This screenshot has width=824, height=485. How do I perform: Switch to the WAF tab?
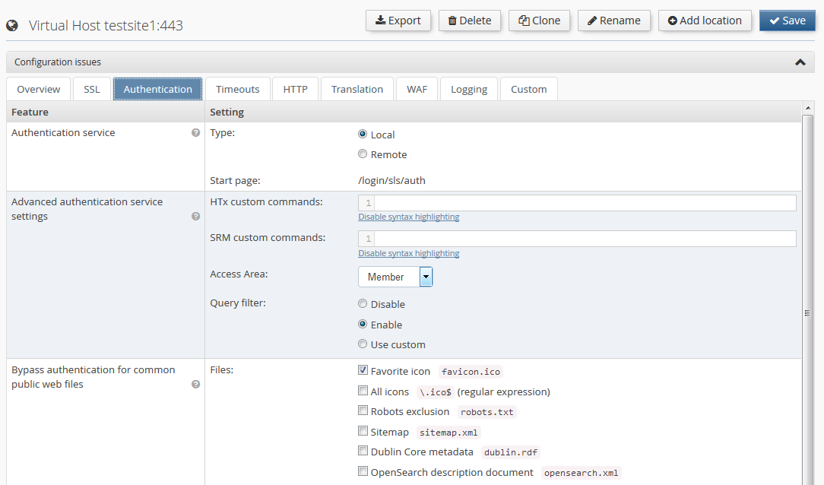tap(417, 88)
